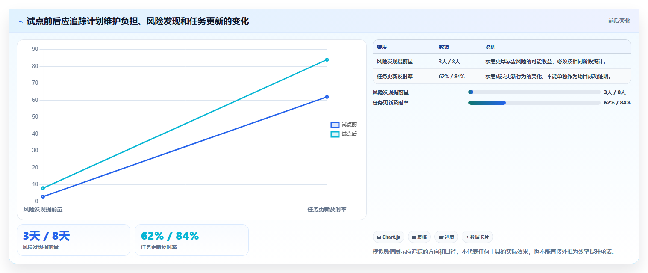
Task: Click the 示意成员更新行为 description cell
Action: click(548, 76)
